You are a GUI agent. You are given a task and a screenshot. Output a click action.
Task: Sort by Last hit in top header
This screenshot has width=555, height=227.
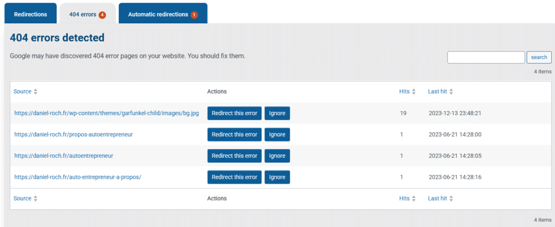[x=451, y=92]
